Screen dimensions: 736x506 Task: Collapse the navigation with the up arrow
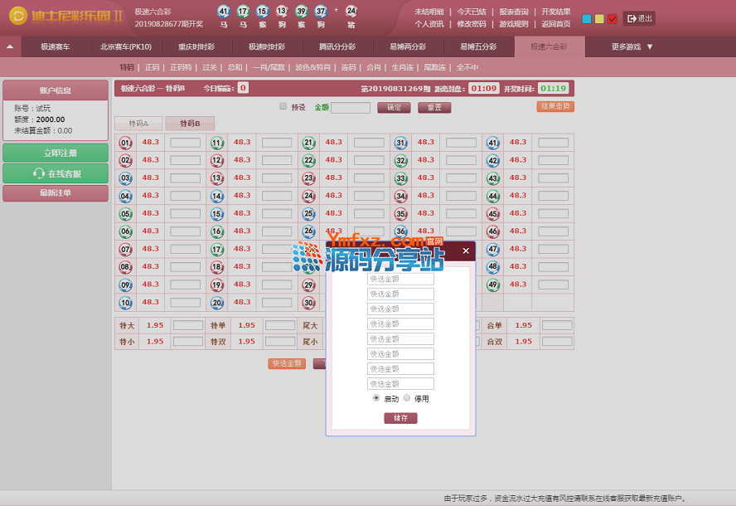click(x=10, y=47)
